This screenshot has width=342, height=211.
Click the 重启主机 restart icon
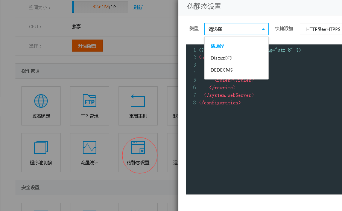(138, 101)
